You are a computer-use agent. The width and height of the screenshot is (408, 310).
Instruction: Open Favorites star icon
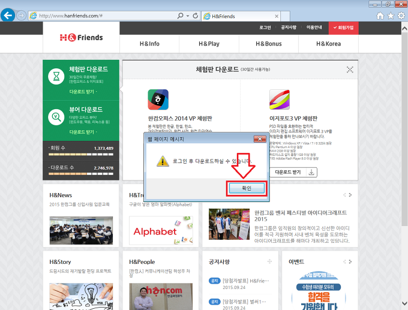tap(391, 16)
